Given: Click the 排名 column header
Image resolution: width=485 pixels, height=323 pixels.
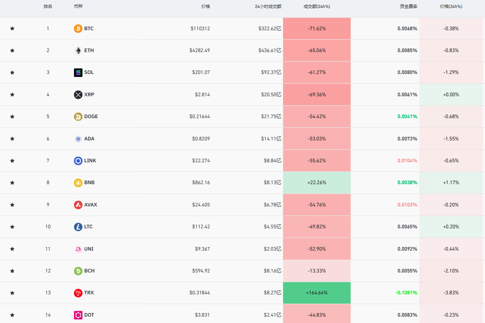Looking at the screenshot, I should 48,7.
